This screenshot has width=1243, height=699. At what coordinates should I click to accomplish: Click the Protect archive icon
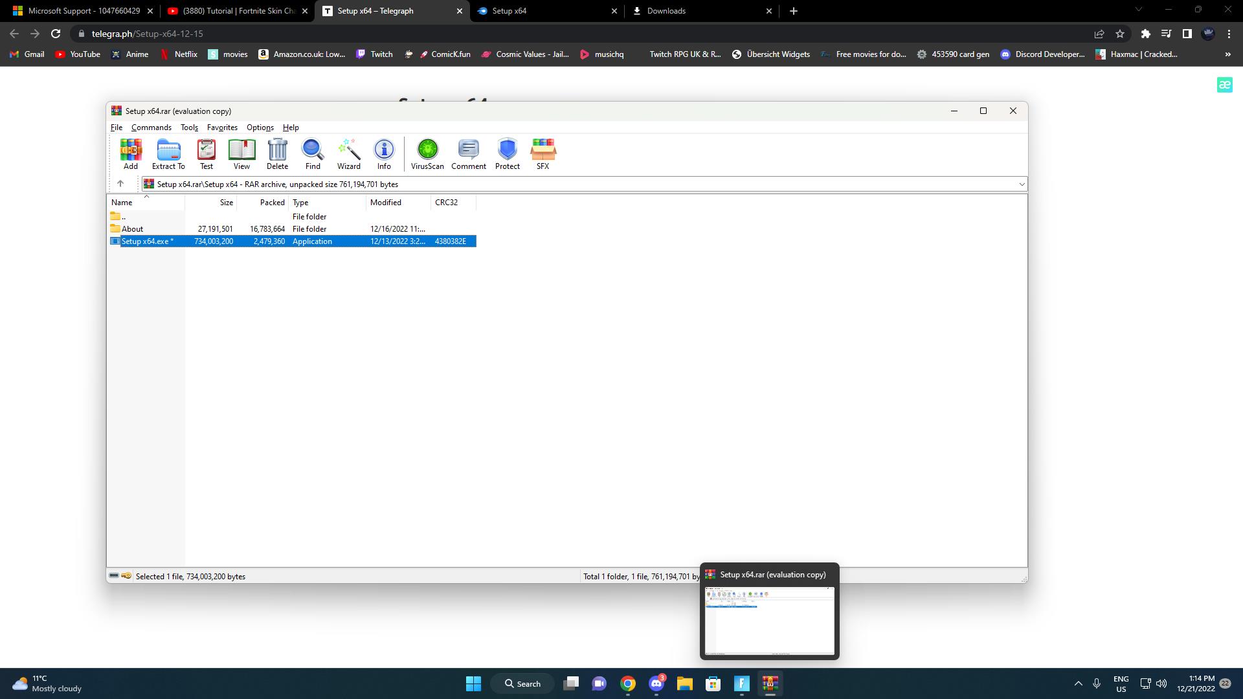click(x=508, y=153)
